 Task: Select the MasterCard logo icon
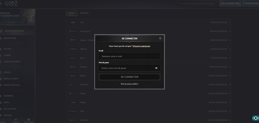(x=73, y=31)
